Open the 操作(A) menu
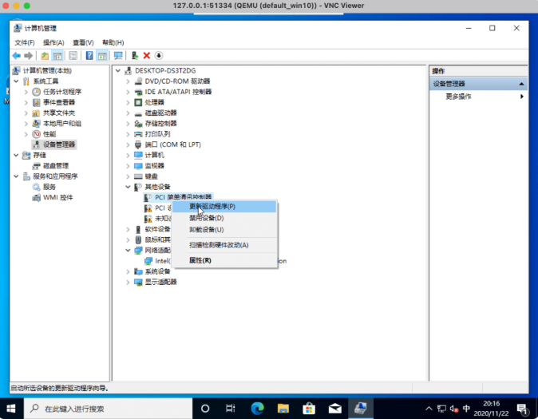Screen dimensions: 538x419 pos(53,42)
